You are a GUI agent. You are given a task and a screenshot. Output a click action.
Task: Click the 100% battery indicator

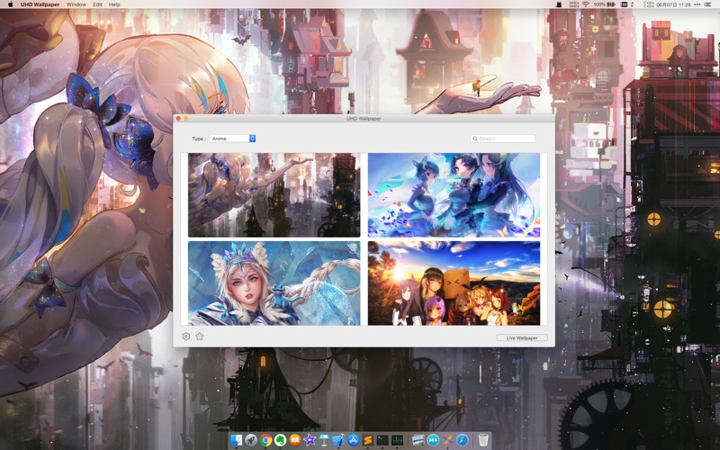(x=605, y=4)
